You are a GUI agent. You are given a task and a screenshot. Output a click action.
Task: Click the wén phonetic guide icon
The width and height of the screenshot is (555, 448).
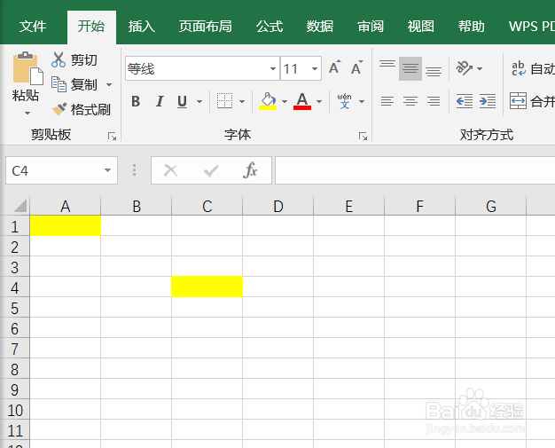coord(344,101)
